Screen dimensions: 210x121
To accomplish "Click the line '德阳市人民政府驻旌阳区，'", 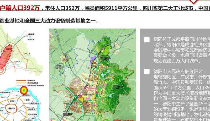I will [x=180, y=71].
